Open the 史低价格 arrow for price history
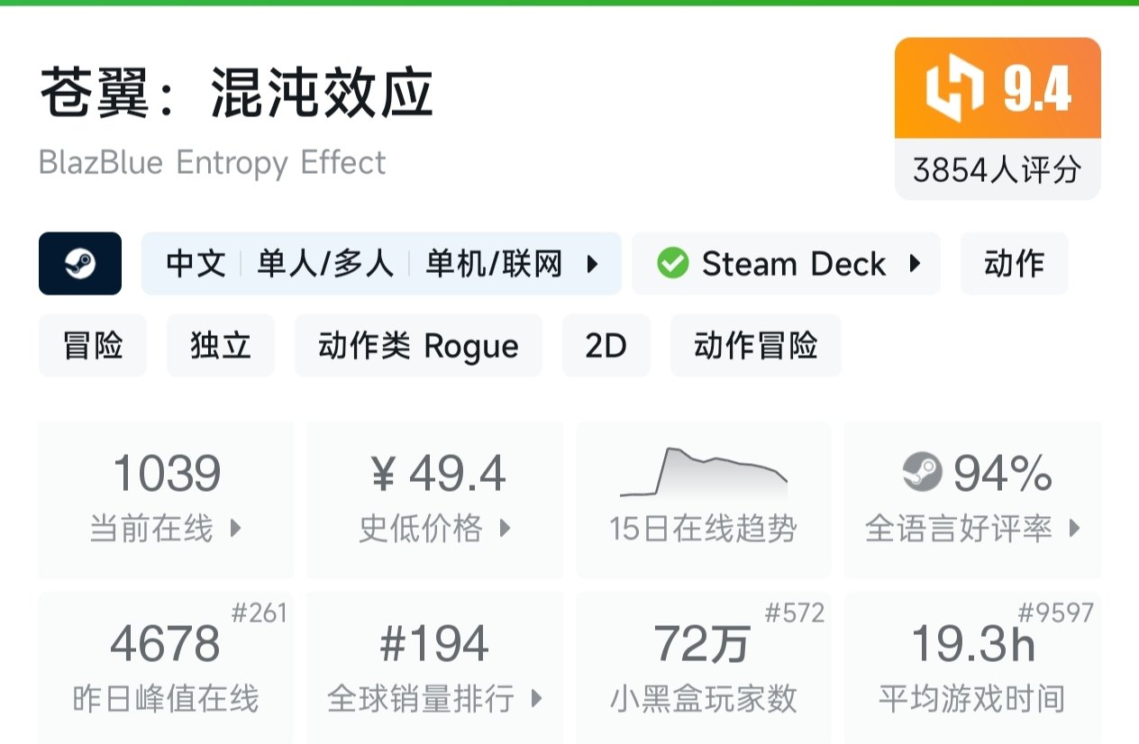The height and width of the screenshot is (744, 1139). pos(506,529)
